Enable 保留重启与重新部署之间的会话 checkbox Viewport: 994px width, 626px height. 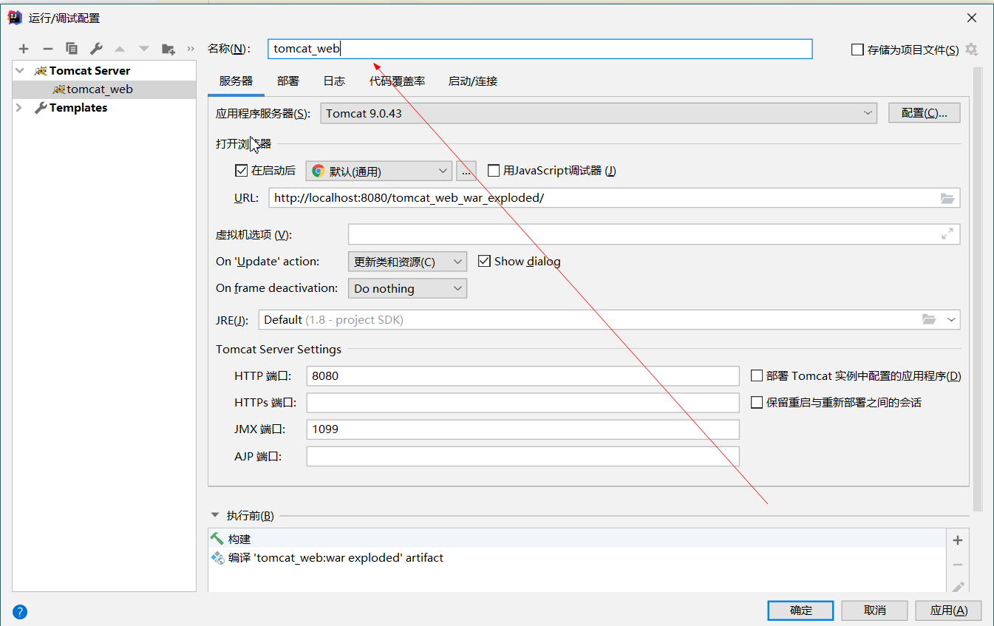[x=757, y=402]
